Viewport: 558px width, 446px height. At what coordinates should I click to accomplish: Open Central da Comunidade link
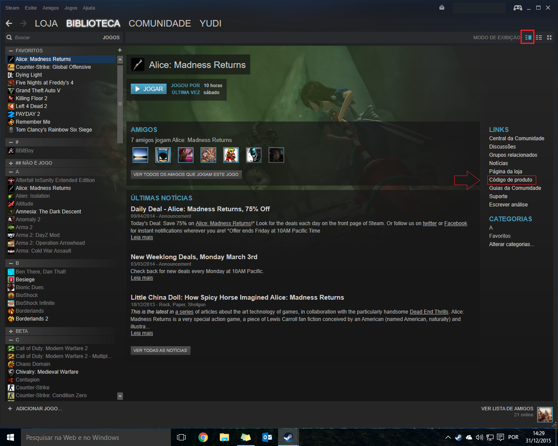click(517, 139)
